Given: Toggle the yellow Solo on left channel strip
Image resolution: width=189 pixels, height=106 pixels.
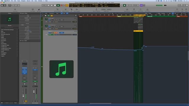Looking at the screenshot, I should pos(26,101).
